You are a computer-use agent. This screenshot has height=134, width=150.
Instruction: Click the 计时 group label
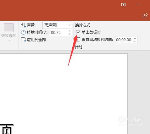click(x=78, y=47)
